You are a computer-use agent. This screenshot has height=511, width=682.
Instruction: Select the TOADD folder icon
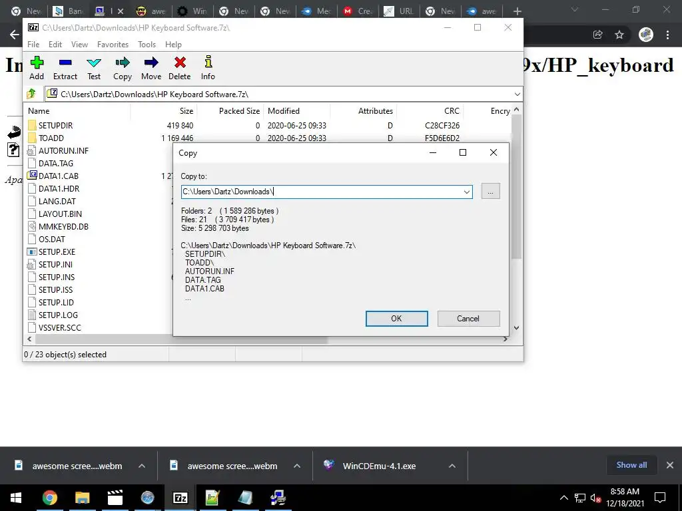pos(32,138)
